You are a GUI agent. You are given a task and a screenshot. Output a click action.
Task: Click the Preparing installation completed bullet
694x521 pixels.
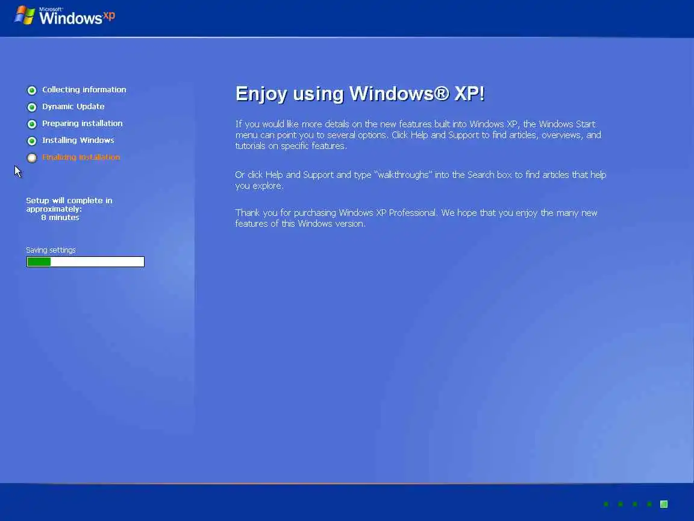[x=32, y=124]
